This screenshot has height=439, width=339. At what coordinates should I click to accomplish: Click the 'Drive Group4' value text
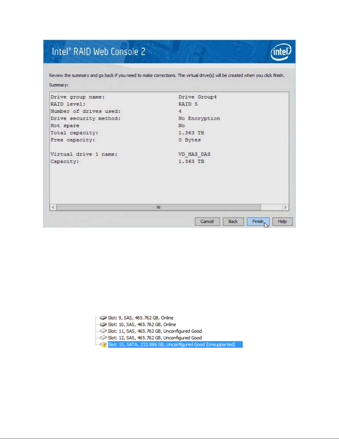tap(198, 97)
